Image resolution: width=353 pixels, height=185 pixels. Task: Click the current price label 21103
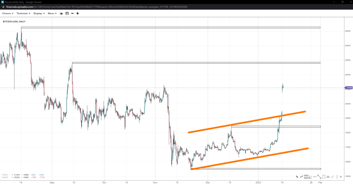click(x=349, y=88)
